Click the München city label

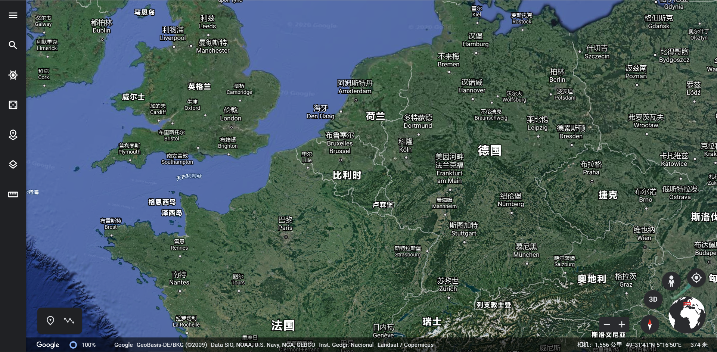pos(526,250)
